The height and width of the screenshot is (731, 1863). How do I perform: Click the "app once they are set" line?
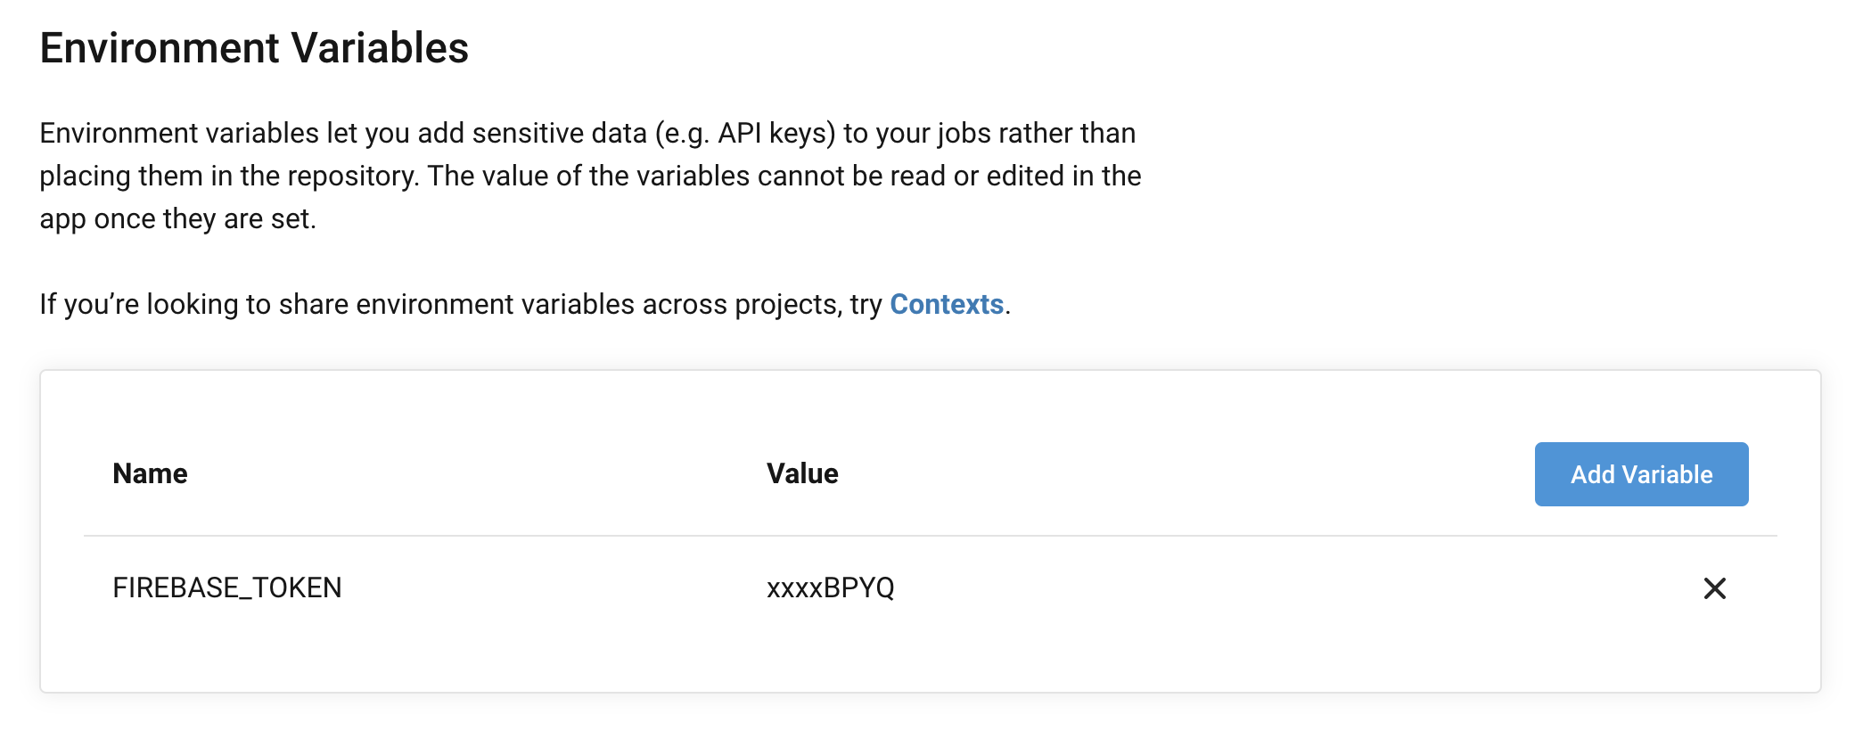[x=177, y=219]
